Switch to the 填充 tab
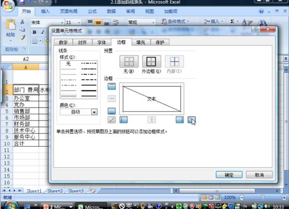The height and width of the screenshot is (209, 289). (x=141, y=43)
